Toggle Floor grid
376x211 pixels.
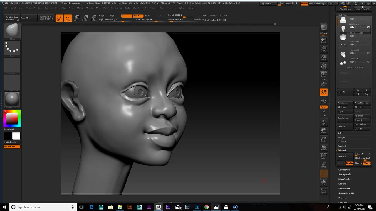click(x=323, y=83)
